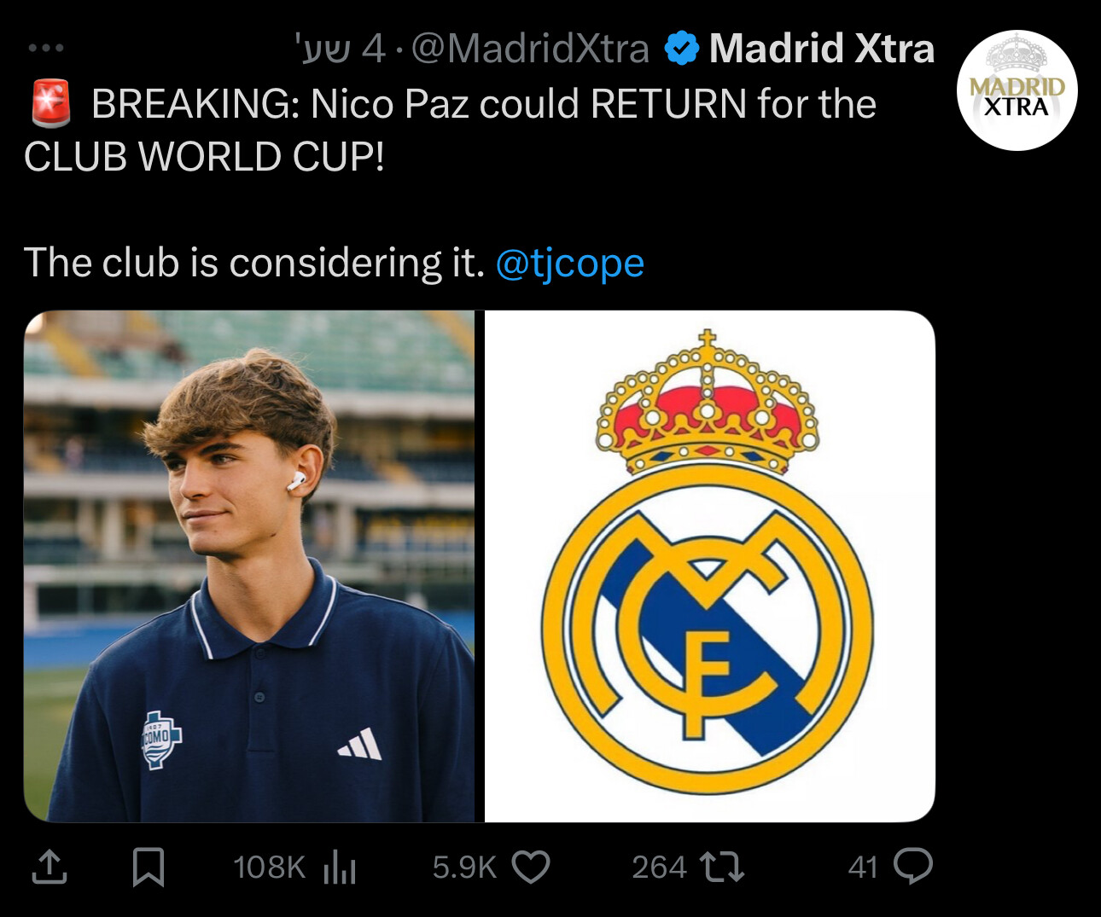Image resolution: width=1101 pixels, height=917 pixels.
Task: Click the blue verified badge
Action: click(x=681, y=49)
